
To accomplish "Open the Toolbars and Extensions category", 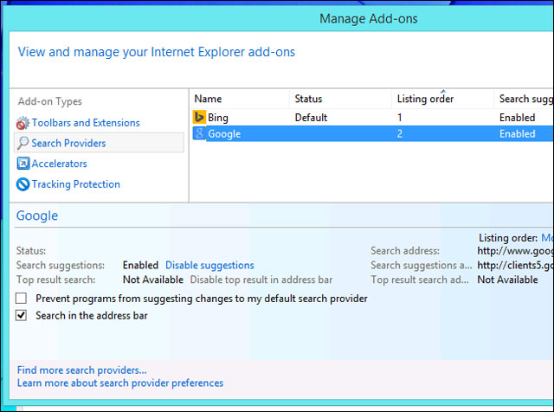I will pos(85,123).
